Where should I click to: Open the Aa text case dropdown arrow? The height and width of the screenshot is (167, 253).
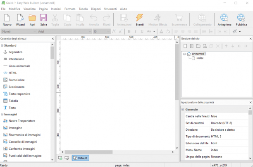[154, 31]
